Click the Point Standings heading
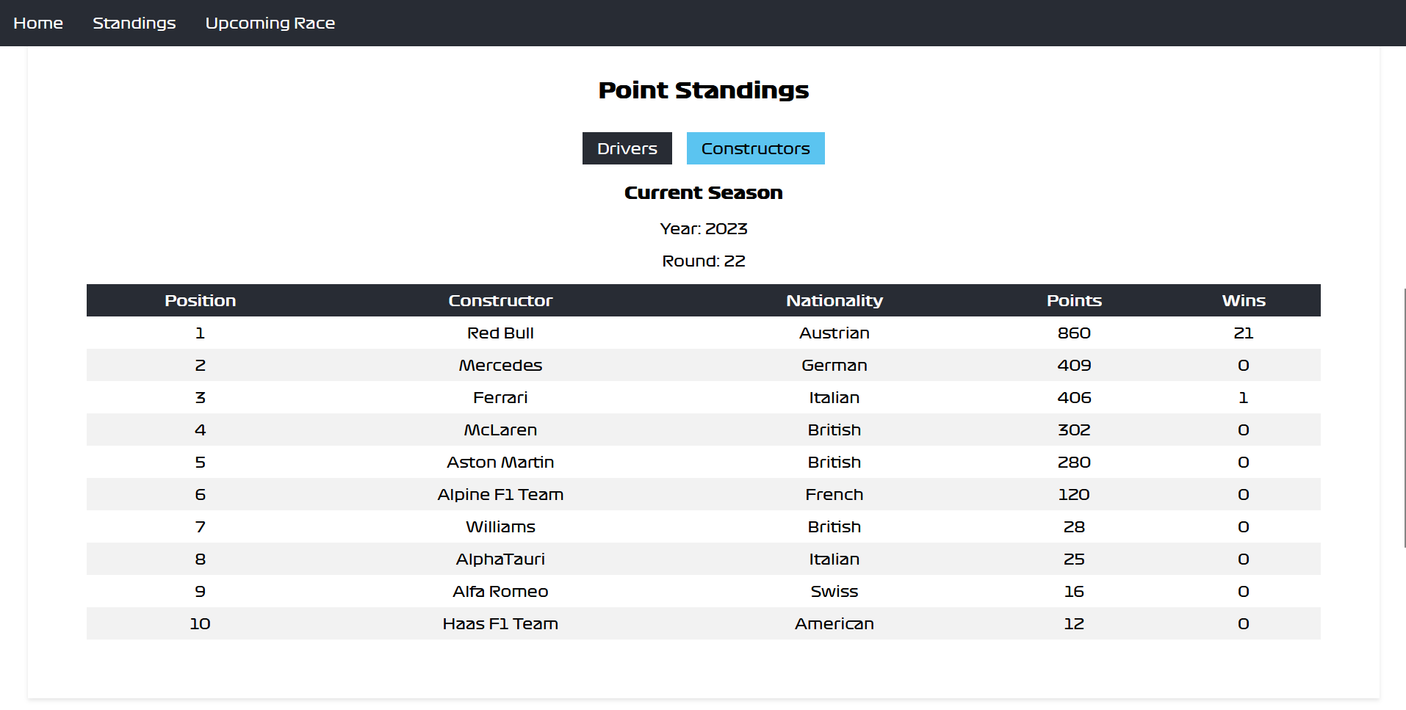 click(704, 90)
